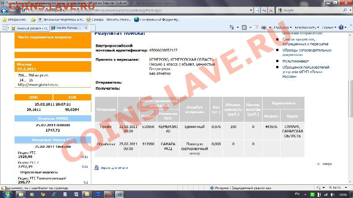Open the Центральный Форум bookmark
The image size is (353, 198).
(157, 20)
